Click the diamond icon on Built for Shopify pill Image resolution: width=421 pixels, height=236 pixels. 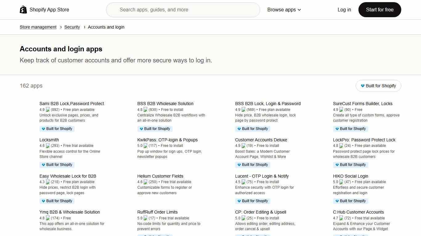[363, 86]
